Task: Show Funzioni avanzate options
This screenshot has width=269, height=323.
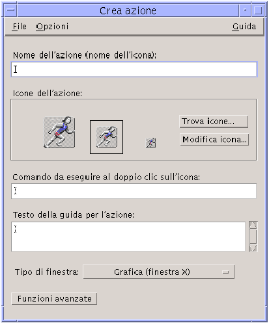Action: click(x=54, y=299)
